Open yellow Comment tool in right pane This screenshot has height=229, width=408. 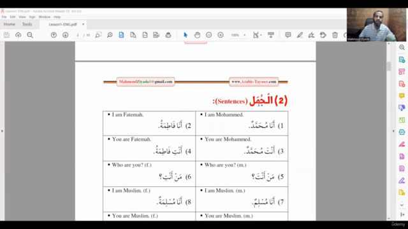402,96
